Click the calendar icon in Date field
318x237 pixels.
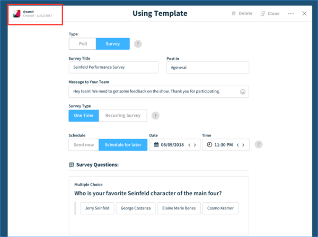pyautogui.click(x=156, y=145)
